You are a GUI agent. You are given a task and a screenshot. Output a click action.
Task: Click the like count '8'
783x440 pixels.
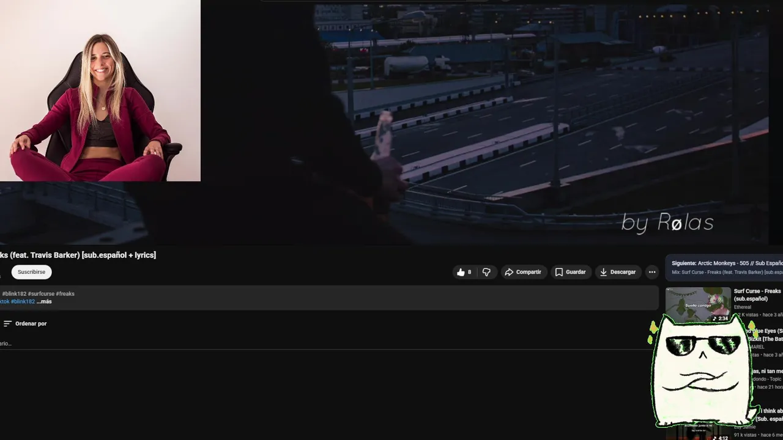469,272
